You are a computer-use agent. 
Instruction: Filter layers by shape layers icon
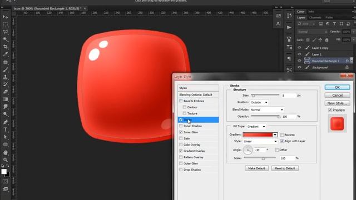click(x=341, y=24)
